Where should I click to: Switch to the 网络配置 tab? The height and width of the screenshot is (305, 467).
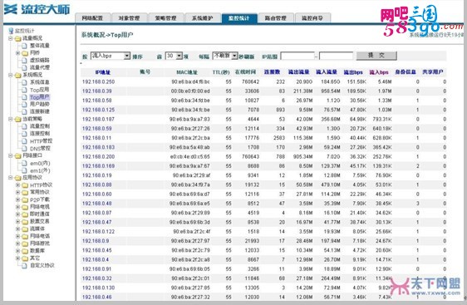[x=92, y=18]
